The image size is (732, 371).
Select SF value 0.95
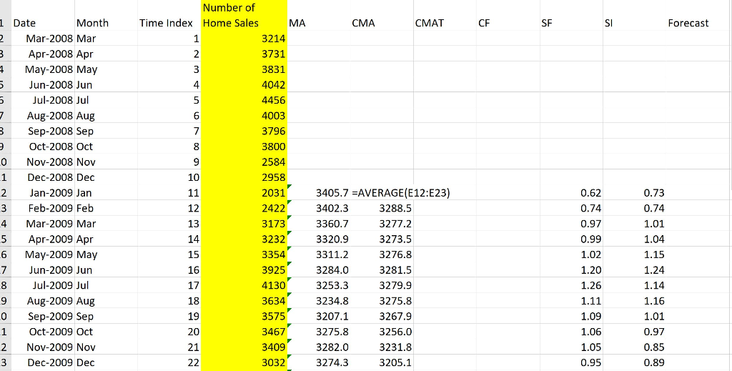point(570,362)
